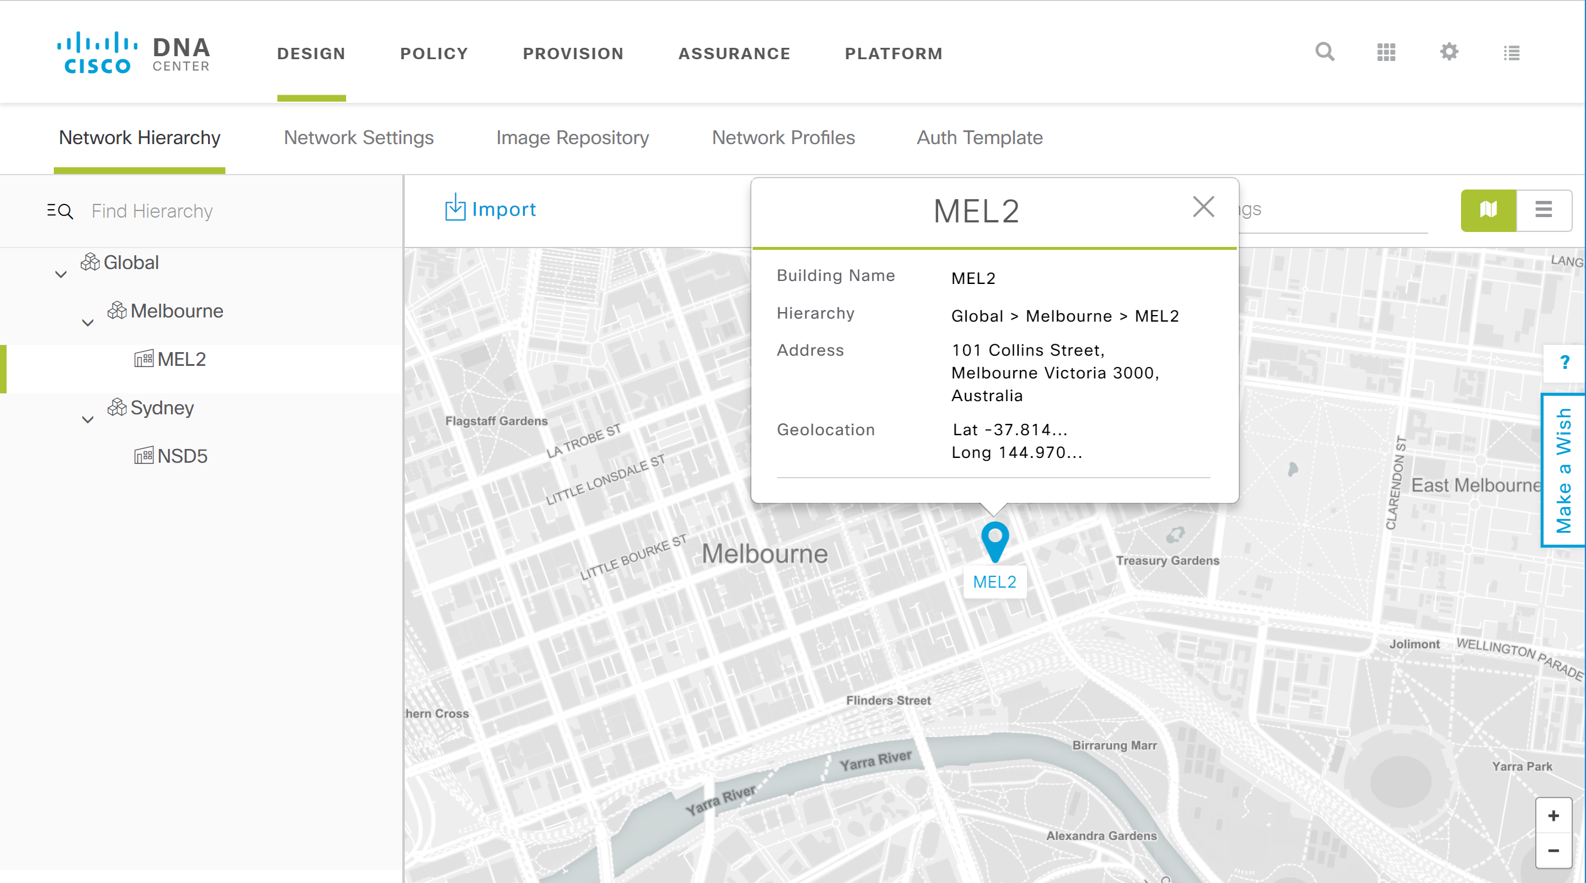Click the map pin flag toggle icon
The image size is (1586, 883).
(1487, 210)
